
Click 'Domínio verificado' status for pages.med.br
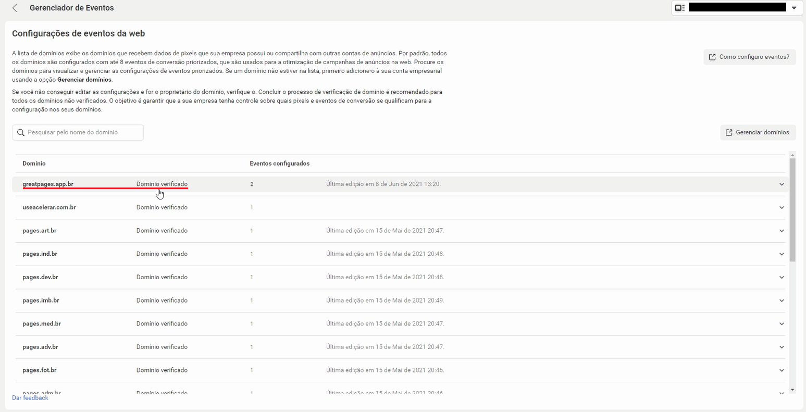click(162, 323)
